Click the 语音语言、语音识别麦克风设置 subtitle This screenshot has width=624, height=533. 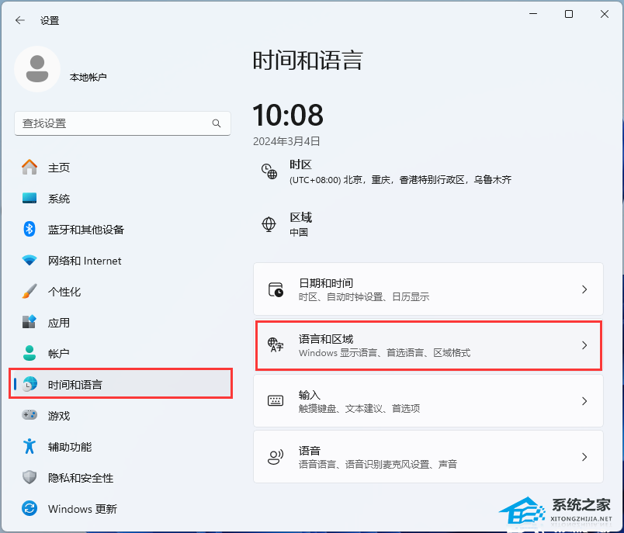tap(378, 464)
